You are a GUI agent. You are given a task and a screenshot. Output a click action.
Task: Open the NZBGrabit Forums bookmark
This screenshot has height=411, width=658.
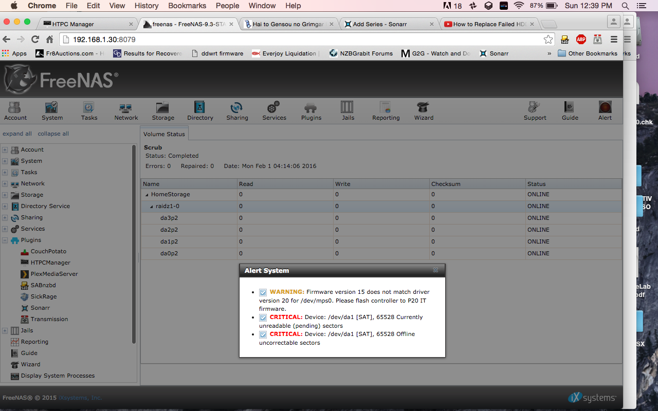pos(361,53)
